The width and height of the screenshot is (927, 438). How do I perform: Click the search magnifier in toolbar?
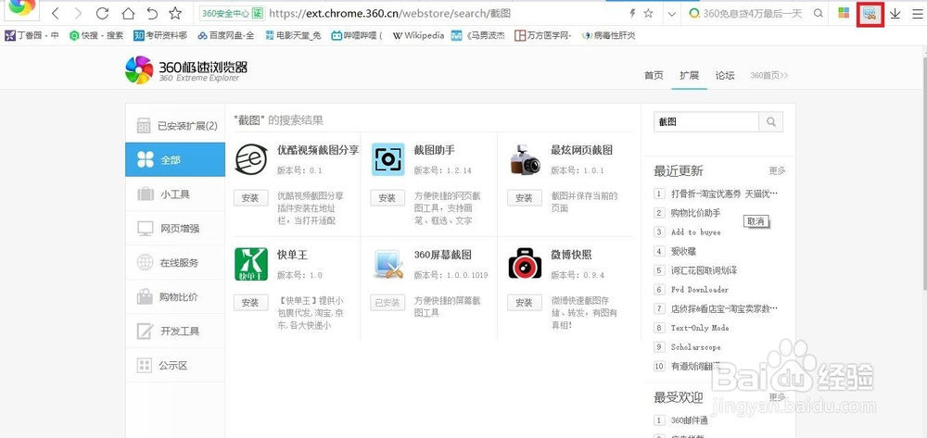819,13
